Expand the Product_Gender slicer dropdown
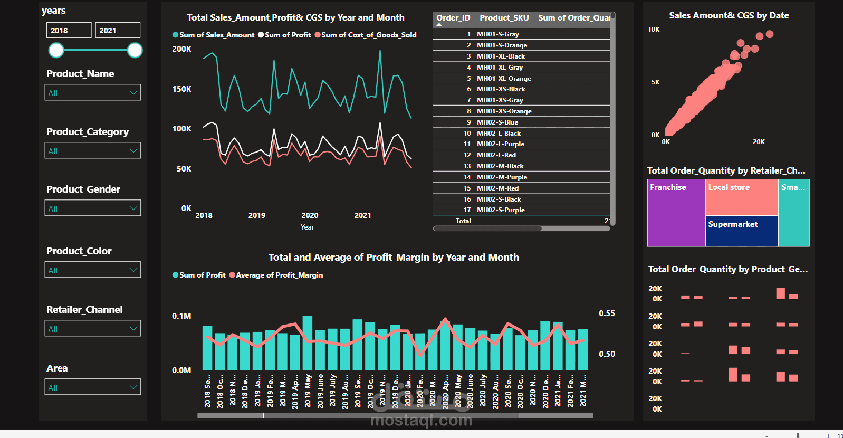843x438 pixels. 93,208
